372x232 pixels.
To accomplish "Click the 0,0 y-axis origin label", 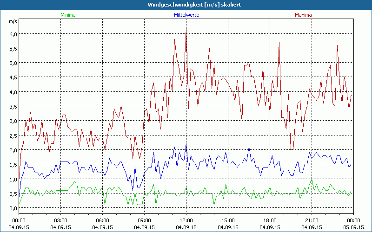I will click(13, 208).
